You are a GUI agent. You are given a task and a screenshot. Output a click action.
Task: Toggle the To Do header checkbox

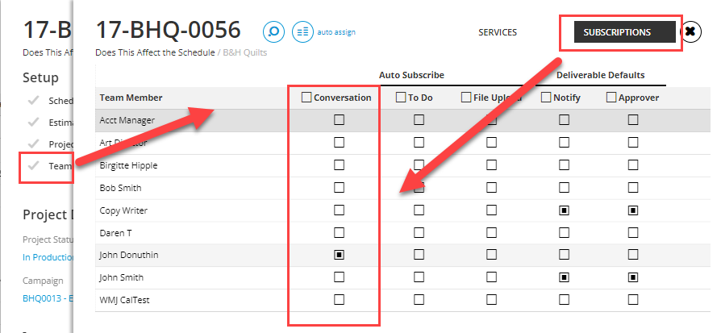pyautogui.click(x=401, y=98)
